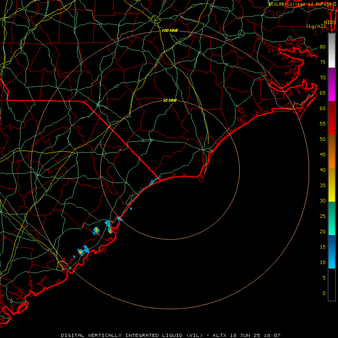Click the 40 value on color scale
338x338 pixels.
point(323,170)
